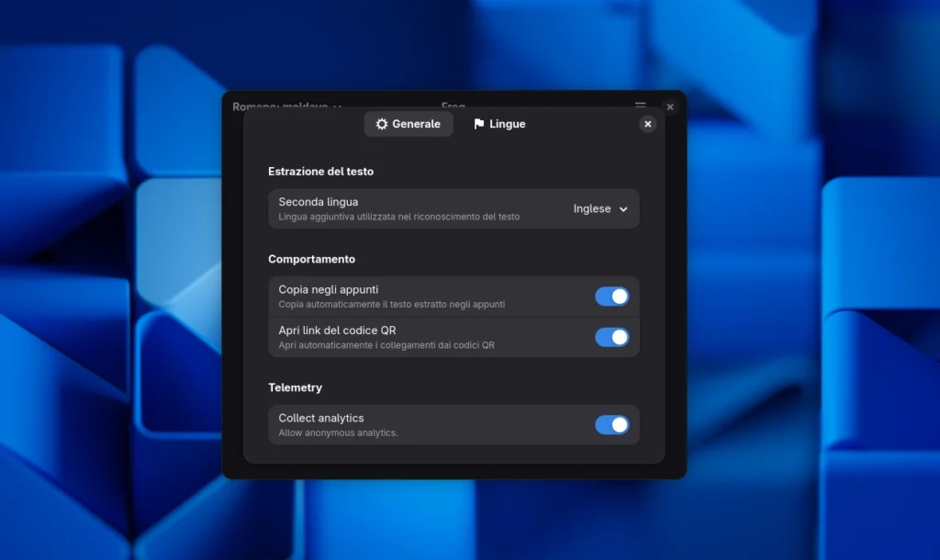
Task: Switch to the Lingue tab
Action: pyautogui.click(x=499, y=124)
